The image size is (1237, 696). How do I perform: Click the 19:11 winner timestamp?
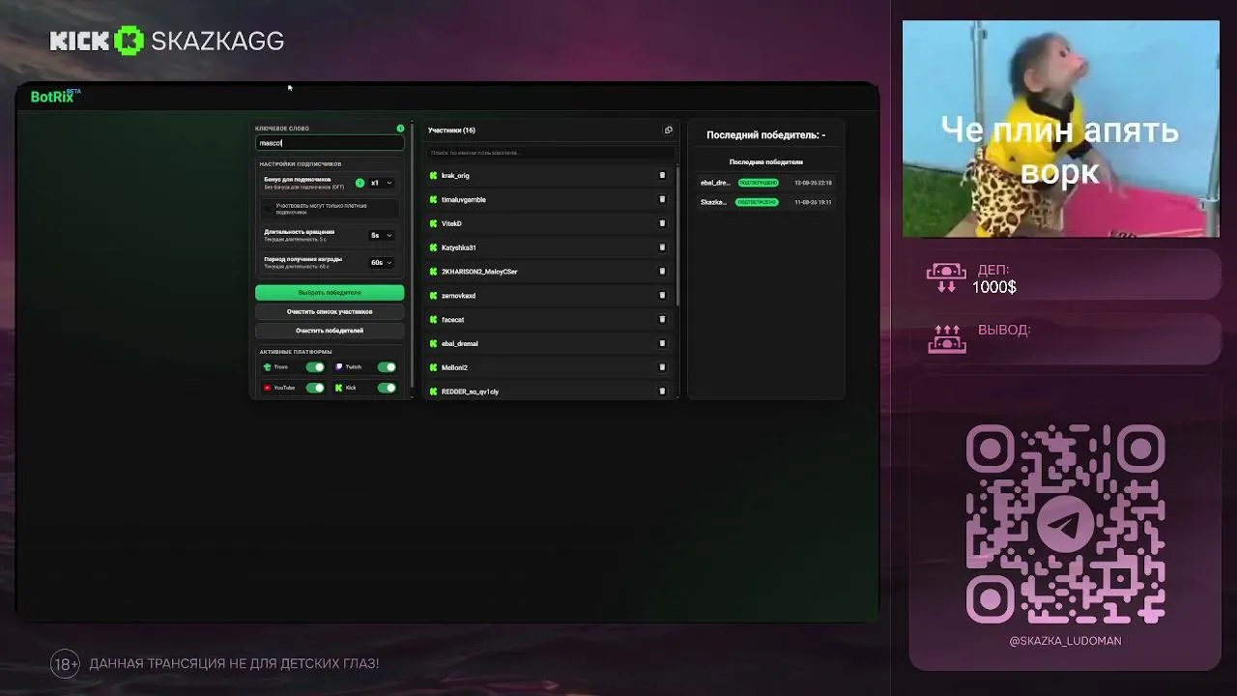point(813,202)
